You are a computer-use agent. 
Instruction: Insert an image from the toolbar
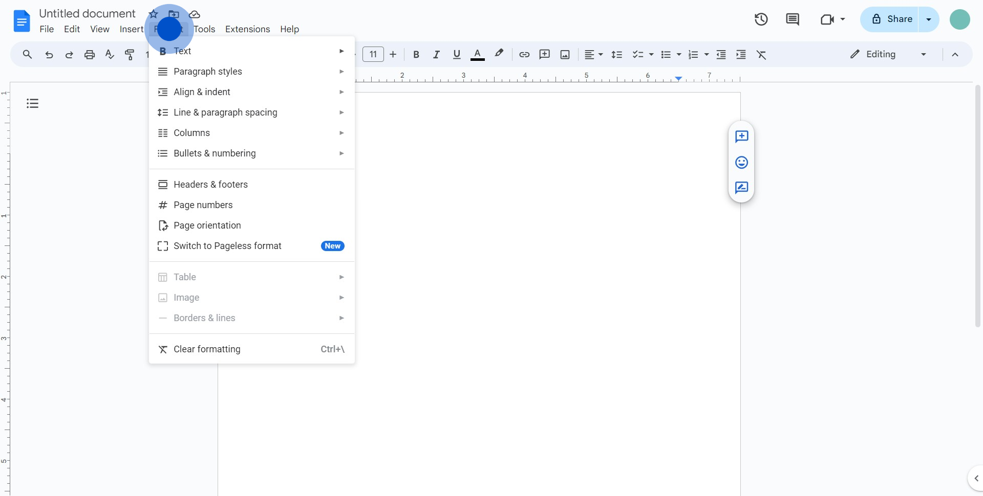coord(565,54)
